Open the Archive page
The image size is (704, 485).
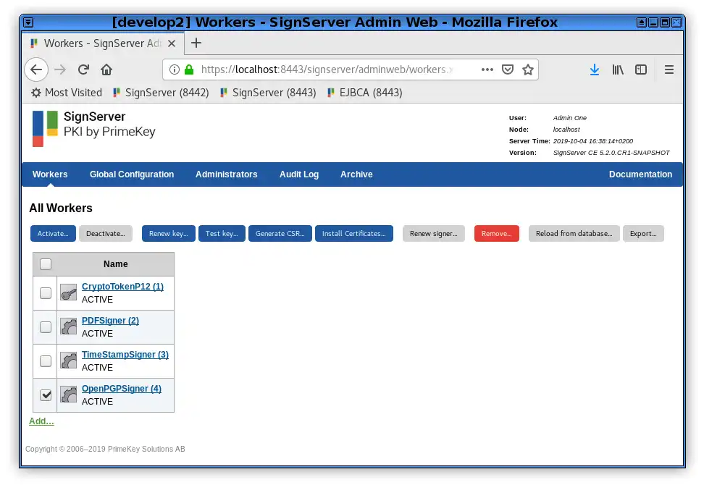(x=356, y=174)
